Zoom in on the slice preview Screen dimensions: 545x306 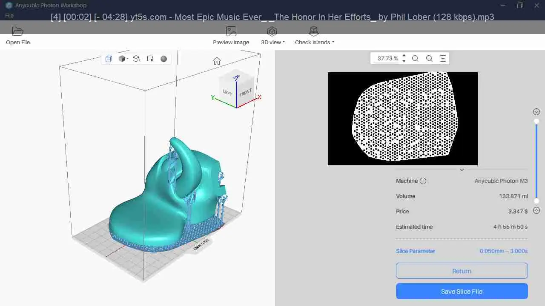[429, 59]
